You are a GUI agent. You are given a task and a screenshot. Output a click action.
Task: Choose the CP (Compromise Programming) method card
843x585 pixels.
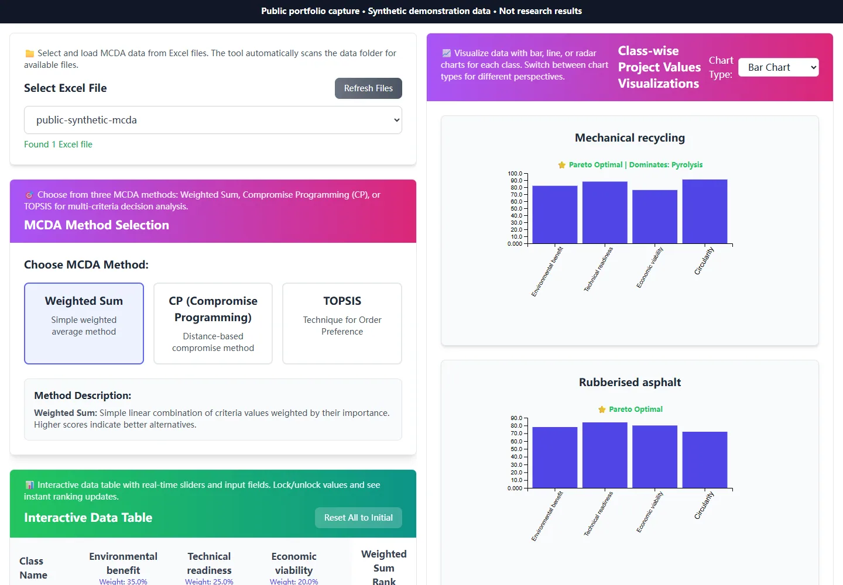pos(213,324)
